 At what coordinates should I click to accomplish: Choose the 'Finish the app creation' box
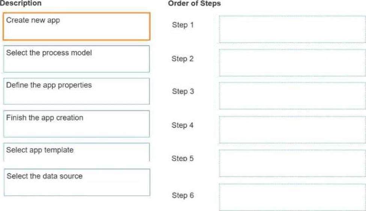76,123
